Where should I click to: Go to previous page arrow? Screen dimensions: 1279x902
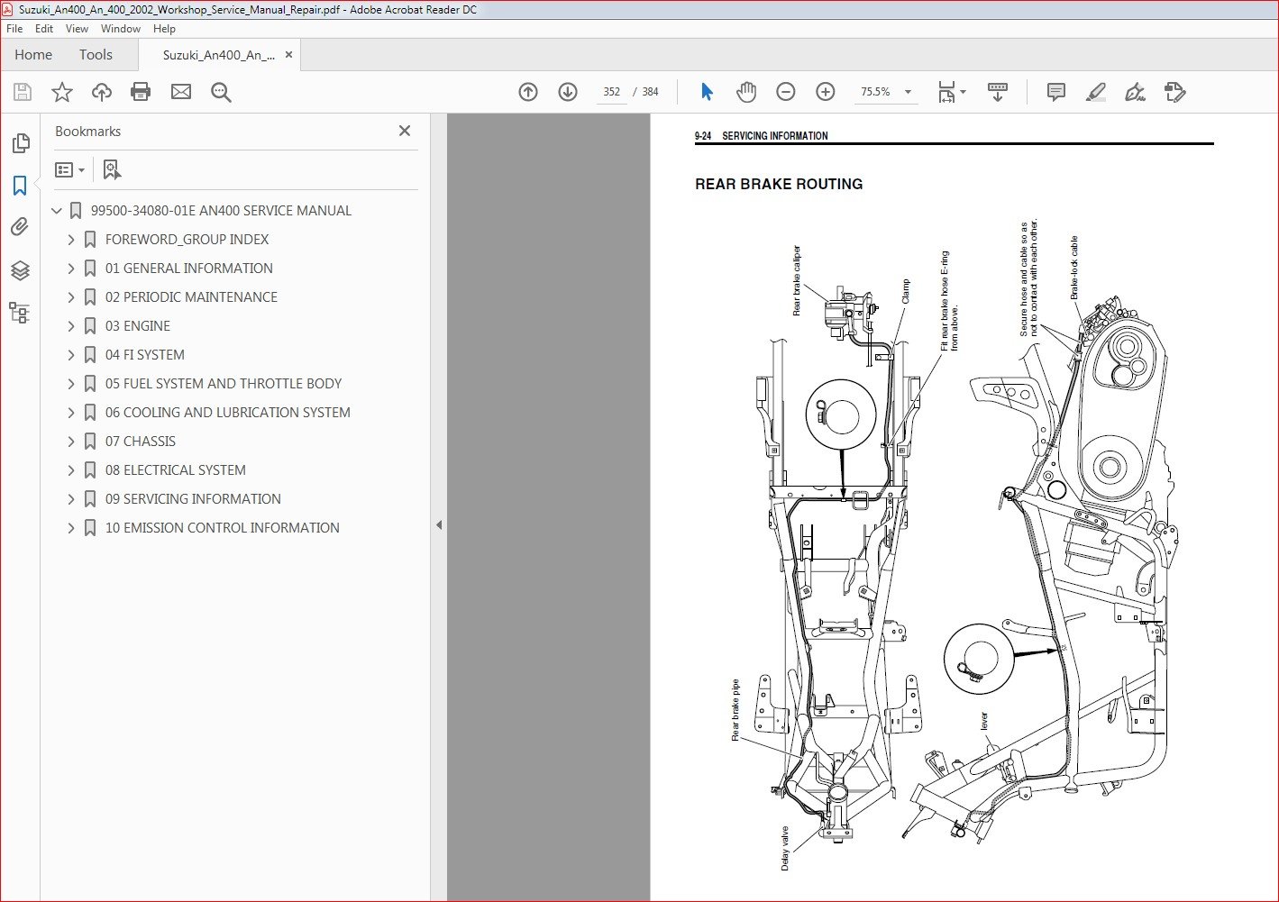[x=528, y=92]
